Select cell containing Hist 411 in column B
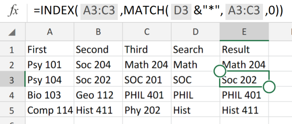Viewport: 292px width, 124px height. click(98, 110)
